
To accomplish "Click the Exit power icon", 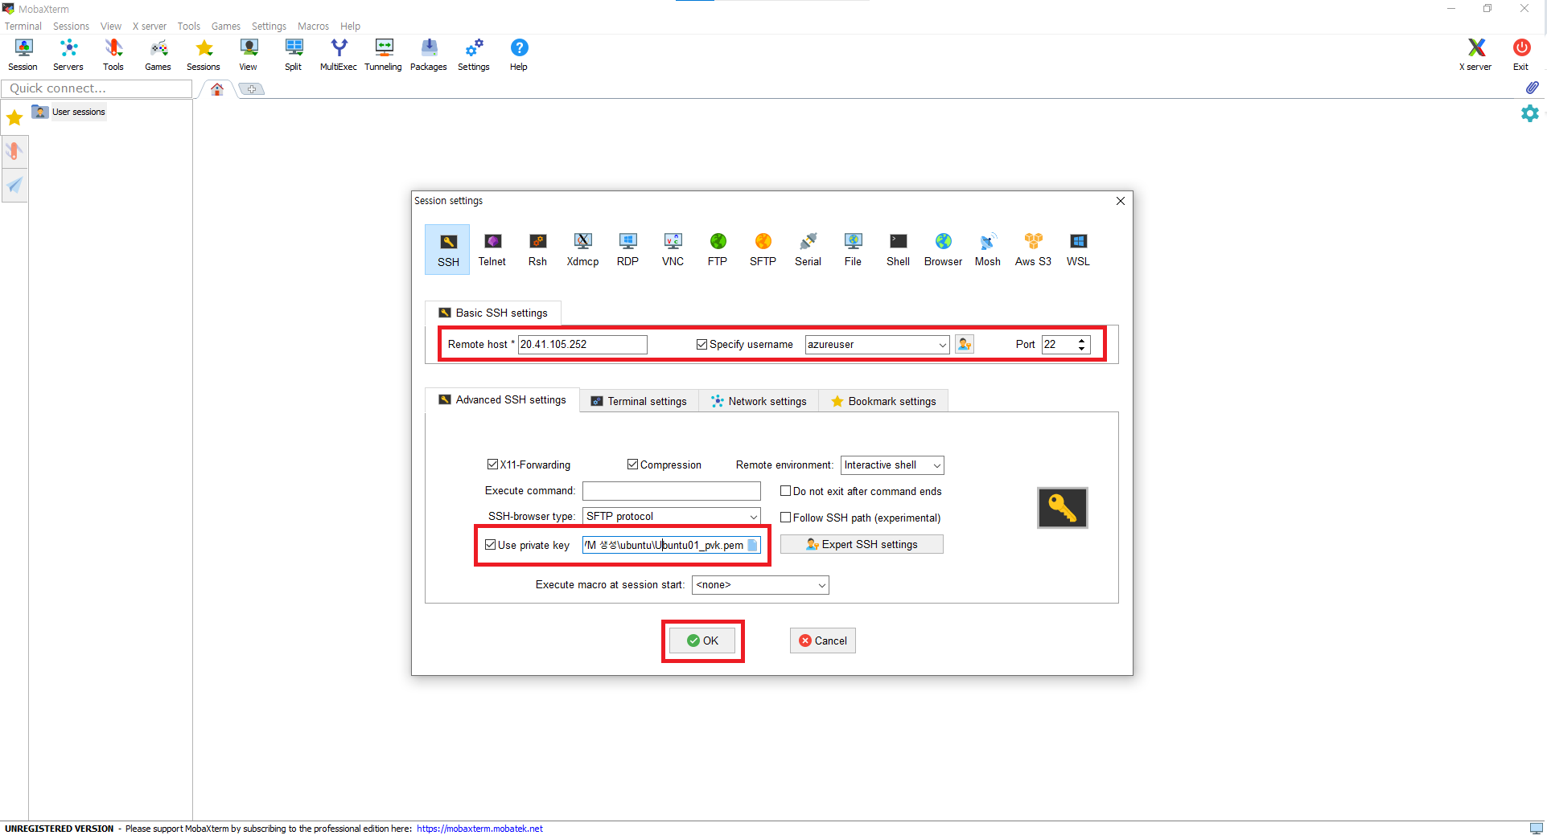I will pyautogui.click(x=1521, y=55).
